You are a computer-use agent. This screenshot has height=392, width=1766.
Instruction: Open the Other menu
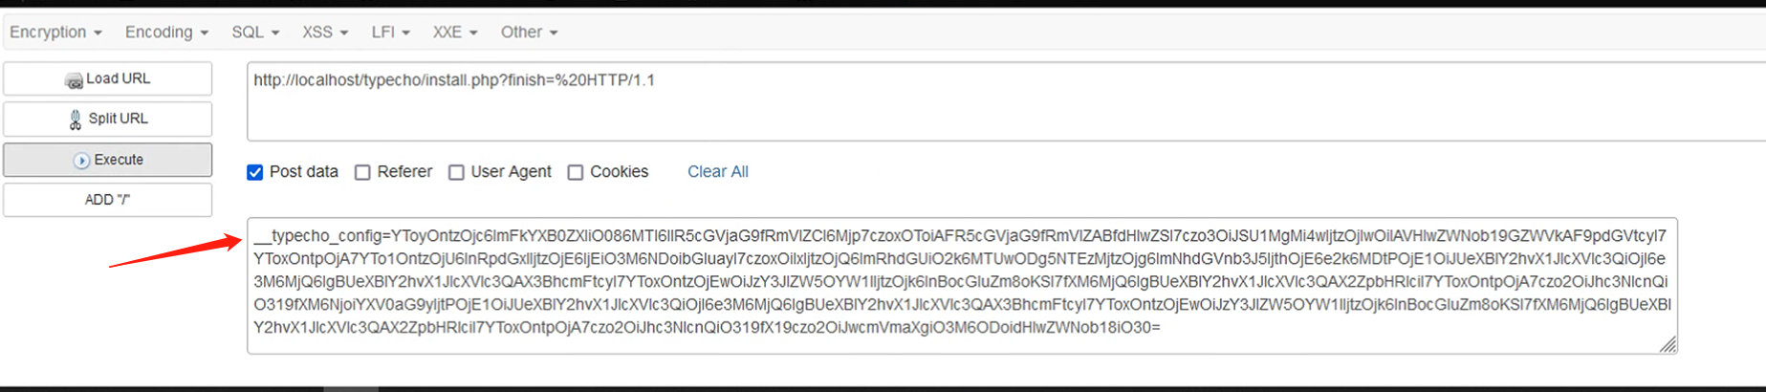point(529,32)
